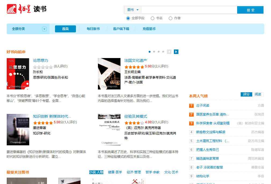Select the 全部字段 radio button

[x=128, y=18]
